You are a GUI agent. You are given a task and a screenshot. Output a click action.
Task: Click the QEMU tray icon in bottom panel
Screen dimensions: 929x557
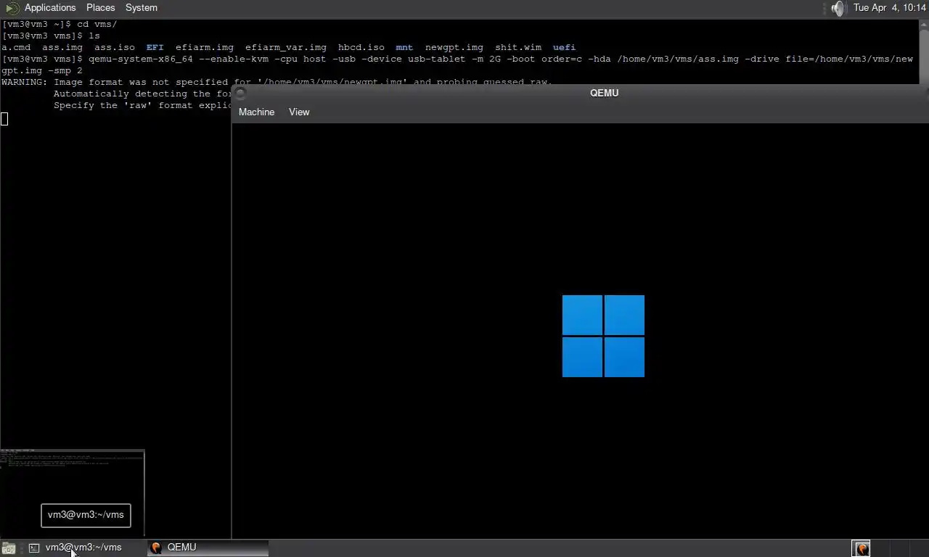coord(861,548)
